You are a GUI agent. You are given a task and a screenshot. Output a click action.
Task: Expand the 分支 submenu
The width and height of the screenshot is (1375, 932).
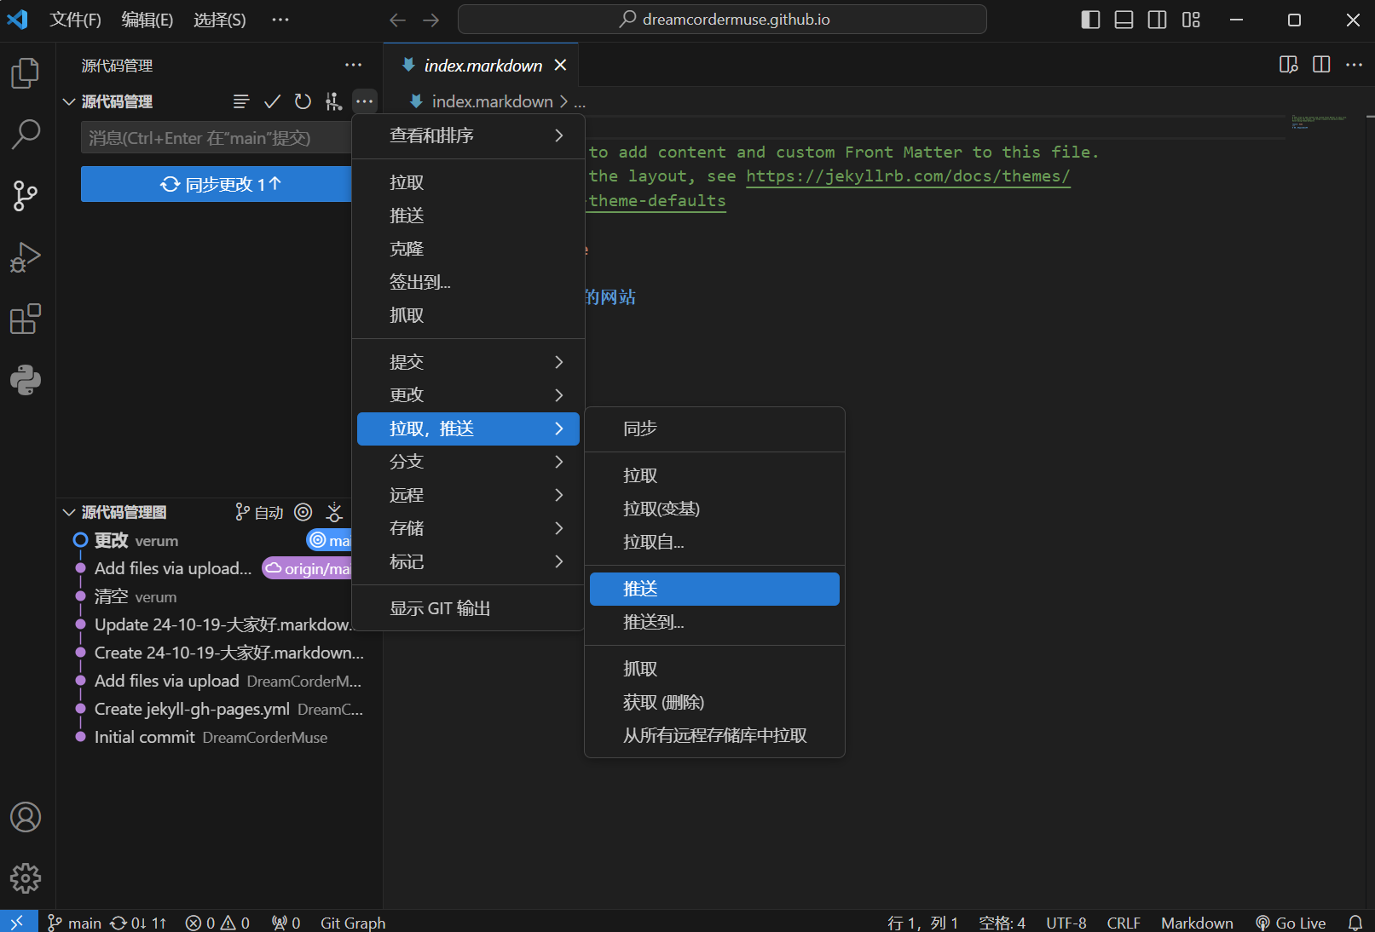point(468,462)
